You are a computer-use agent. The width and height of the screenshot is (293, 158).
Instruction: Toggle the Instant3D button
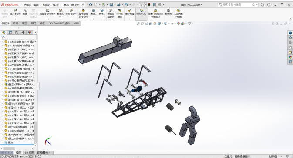pyautogui.click(x=141, y=14)
